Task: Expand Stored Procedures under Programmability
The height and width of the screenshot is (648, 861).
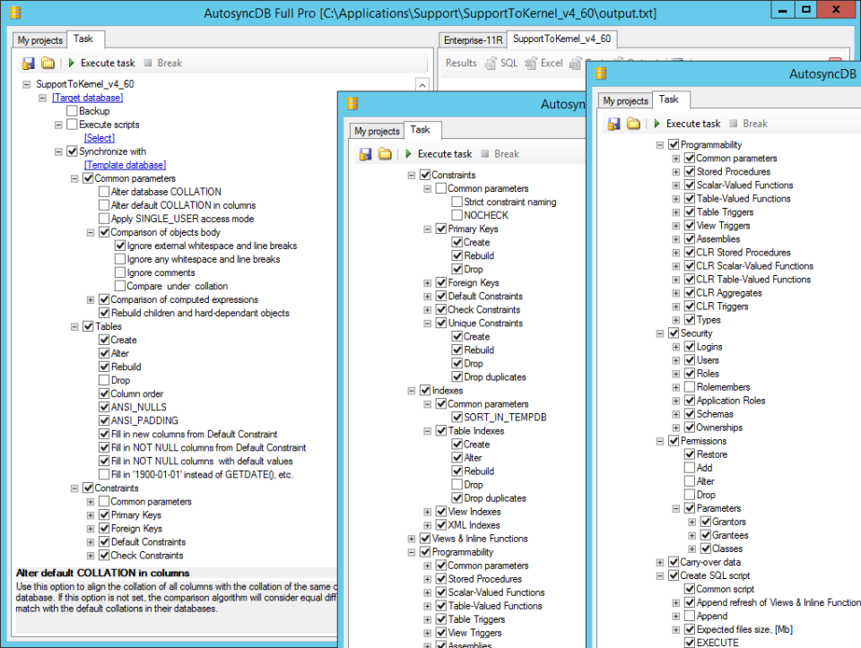Action: pos(674,171)
